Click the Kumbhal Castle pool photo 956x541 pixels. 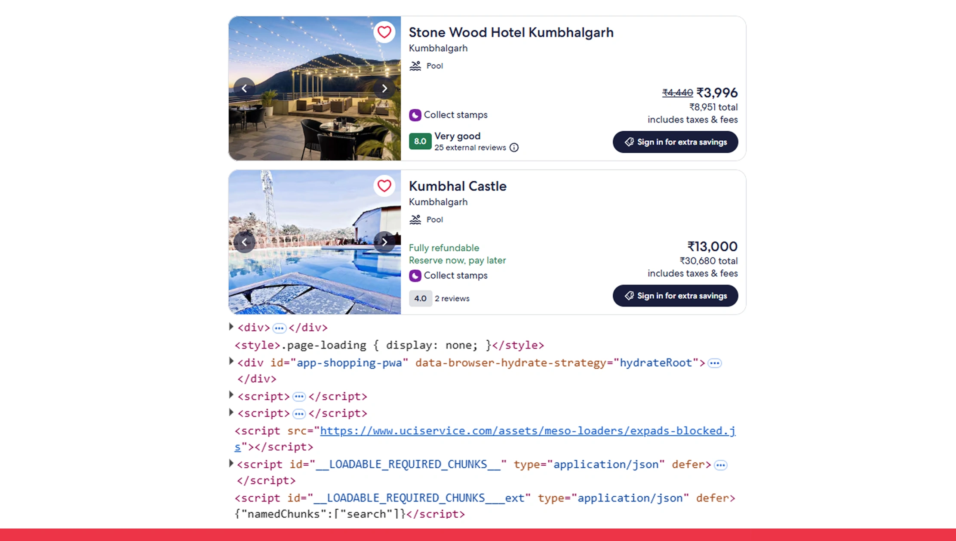(314, 275)
